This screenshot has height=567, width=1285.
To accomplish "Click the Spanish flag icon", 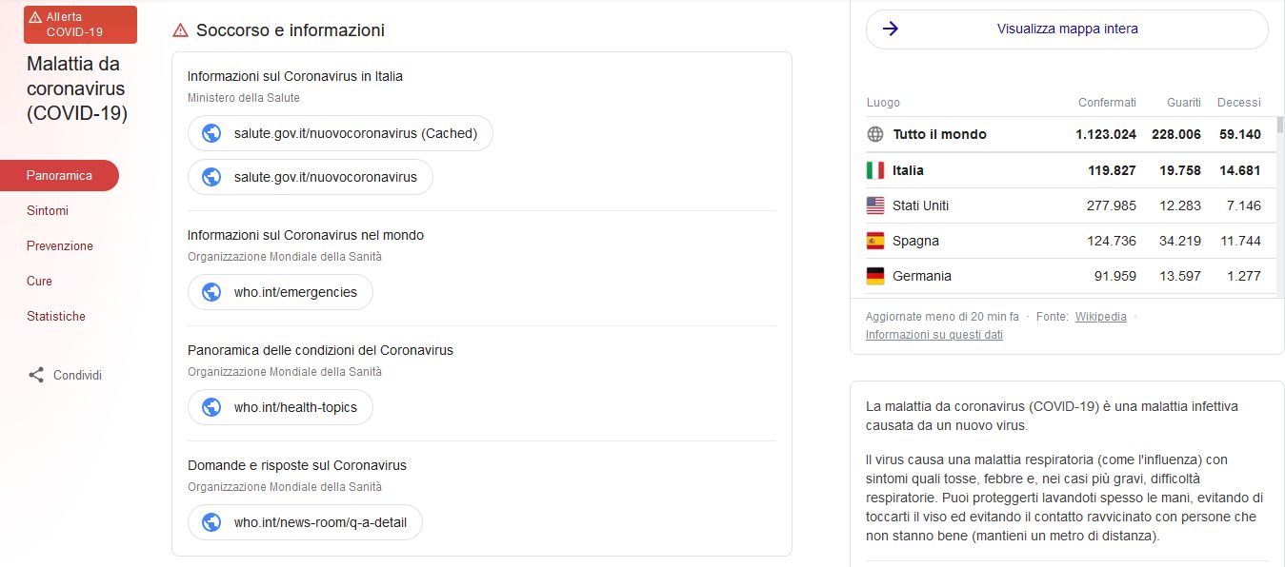I will click(875, 241).
